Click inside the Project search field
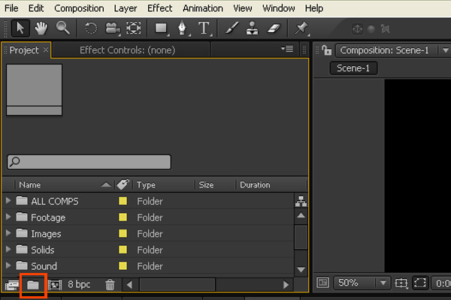451x300 pixels. point(89,162)
